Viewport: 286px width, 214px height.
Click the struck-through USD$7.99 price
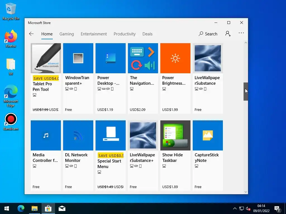pos(40,110)
